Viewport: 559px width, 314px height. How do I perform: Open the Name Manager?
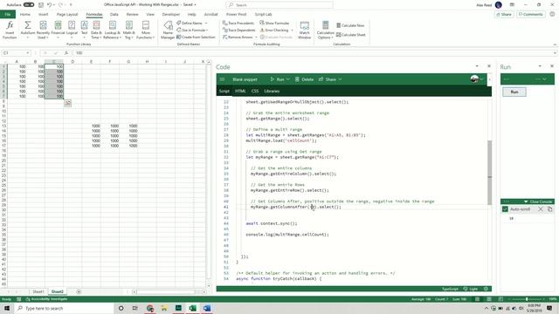coord(168,30)
